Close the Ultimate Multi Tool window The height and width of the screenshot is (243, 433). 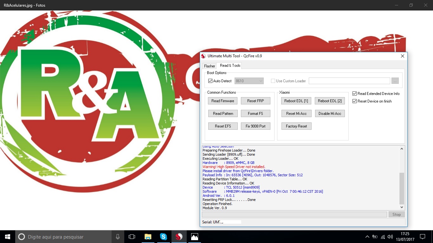point(403,56)
